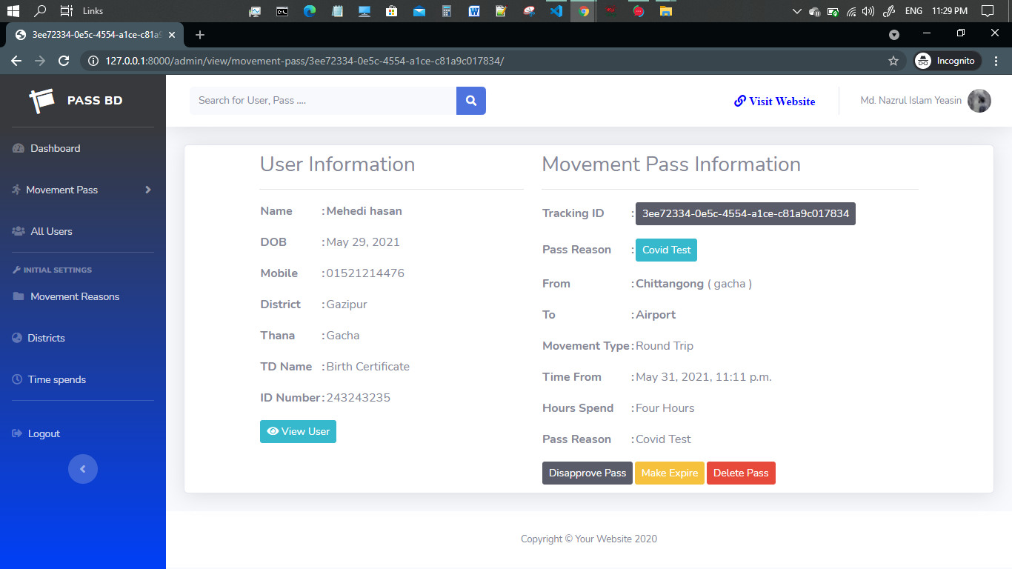Image resolution: width=1012 pixels, height=569 pixels.
Task: Click the mobile number 01521214476
Action: (x=365, y=273)
